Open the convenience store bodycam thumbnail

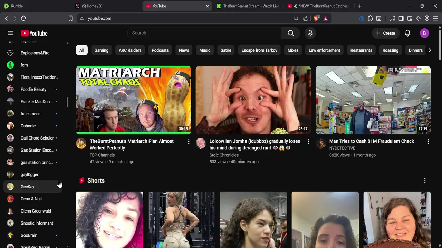click(x=373, y=100)
